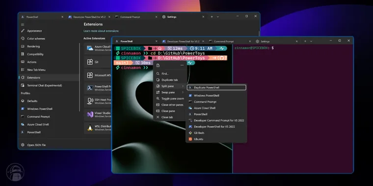Screen dimensions: 373x186
Task: Select Command Prompt profile in Settings sidebar
Action: [x=49, y=116]
